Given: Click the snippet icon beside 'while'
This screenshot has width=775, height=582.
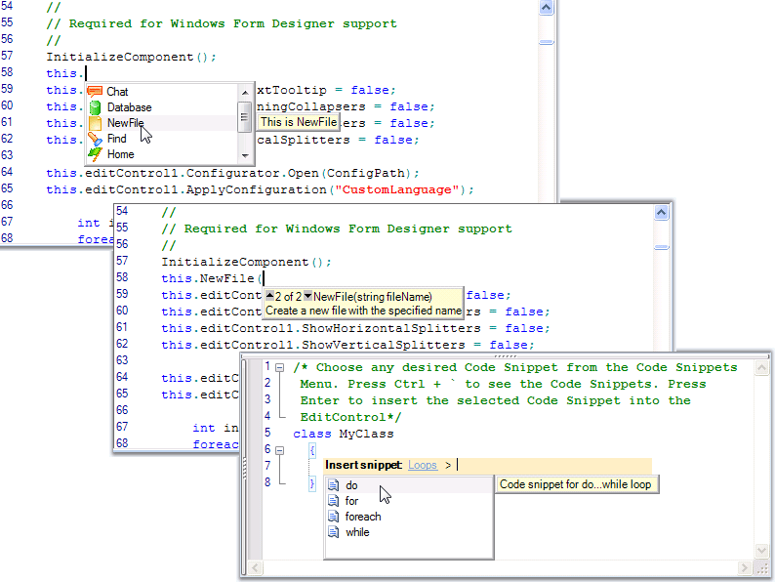Looking at the screenshot, I should [x=334, y=532].
